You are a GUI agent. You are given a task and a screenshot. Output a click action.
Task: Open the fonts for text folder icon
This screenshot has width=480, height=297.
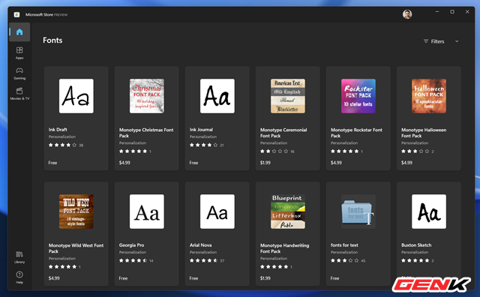(x=358, y=211)
